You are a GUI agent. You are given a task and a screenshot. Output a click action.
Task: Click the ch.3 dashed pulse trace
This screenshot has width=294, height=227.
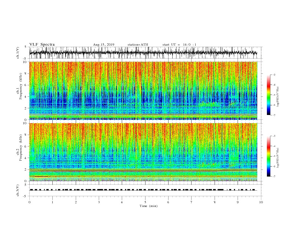[143, 190]
